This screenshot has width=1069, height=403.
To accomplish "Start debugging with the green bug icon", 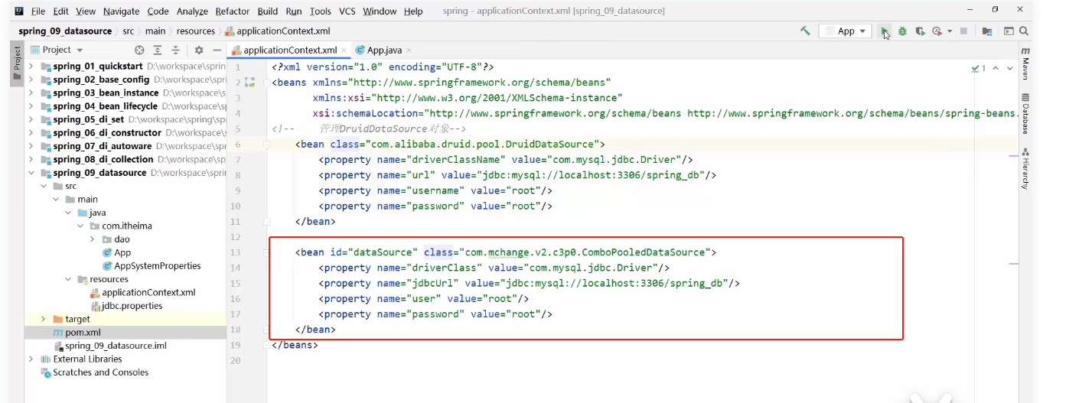I will (x=902, y=31).
